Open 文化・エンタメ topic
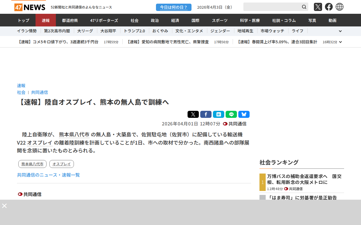This screenshot has height=225, width=361. tap(189, 31)
